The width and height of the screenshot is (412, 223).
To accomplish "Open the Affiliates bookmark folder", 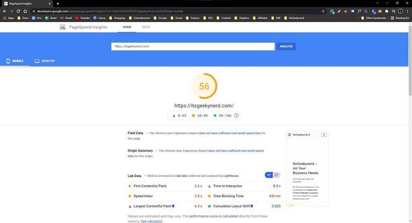I will [260, 18].
